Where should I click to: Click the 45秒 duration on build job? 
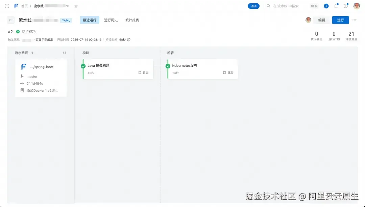[91, 73]
